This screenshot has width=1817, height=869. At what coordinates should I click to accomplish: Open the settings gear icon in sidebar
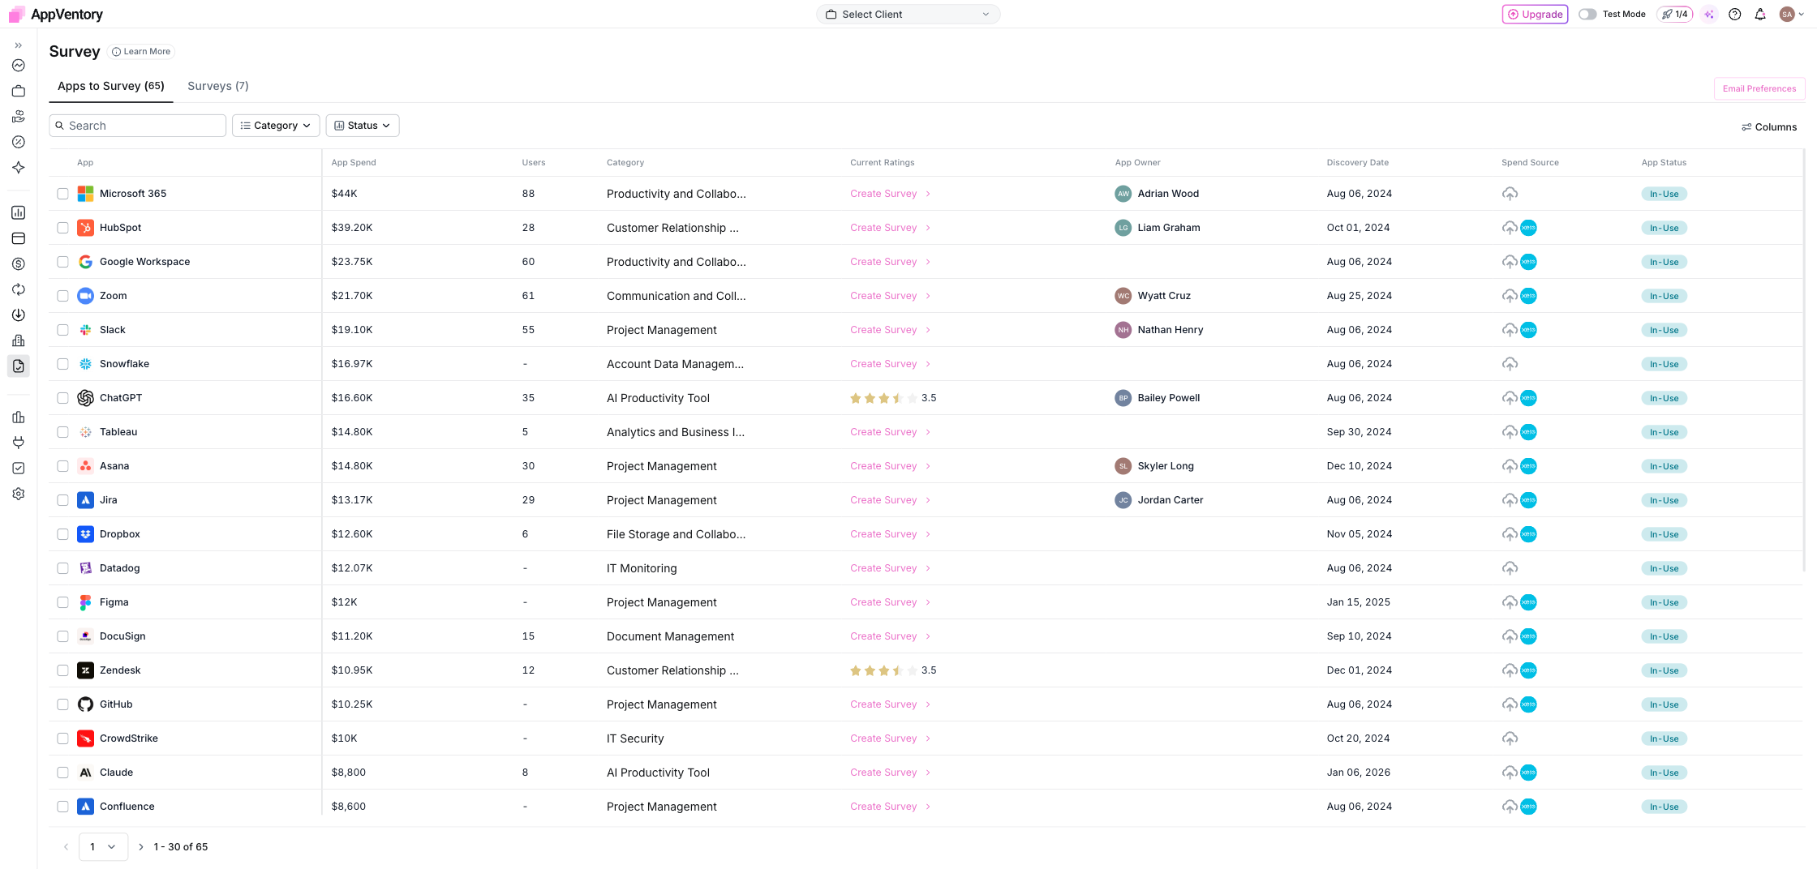click(18, 494)
